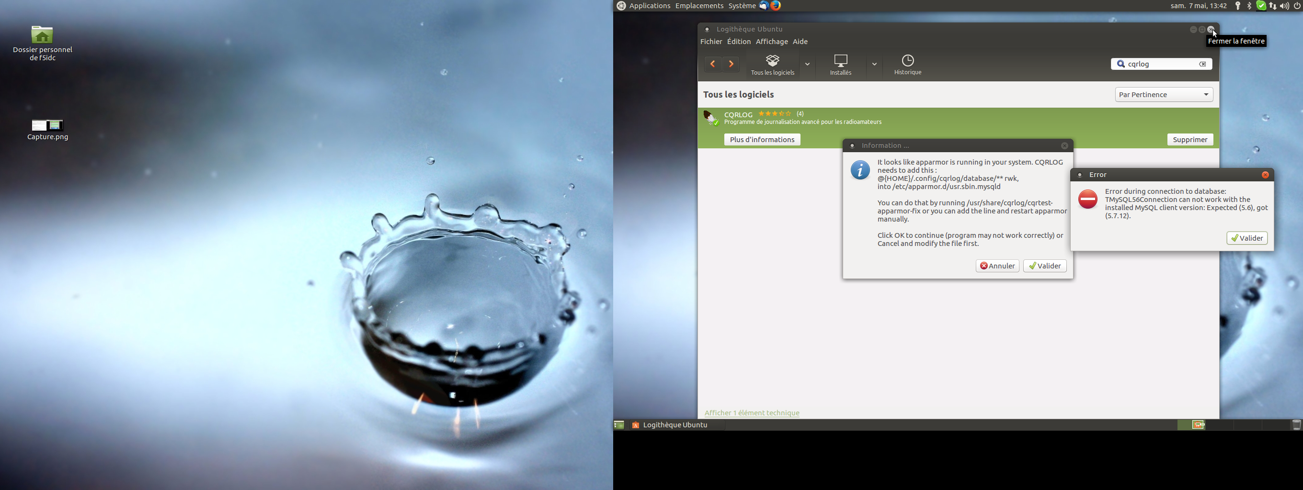The image size is (1303, 490).
Task: Open the network connection tray icon
Action: 1273,6
